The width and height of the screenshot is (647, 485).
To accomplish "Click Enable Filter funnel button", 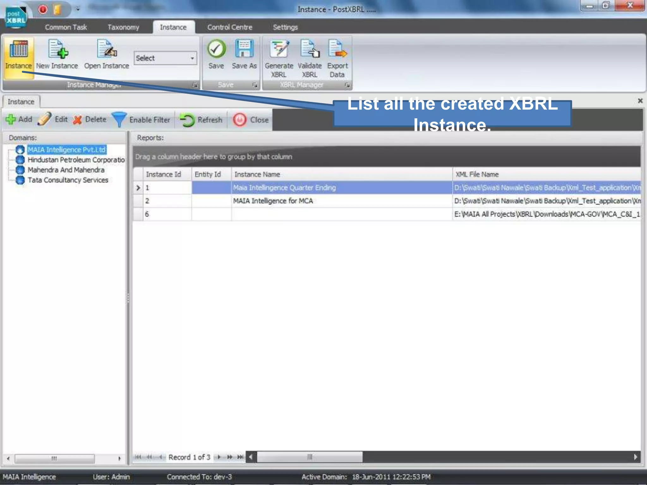I will 141,120.
